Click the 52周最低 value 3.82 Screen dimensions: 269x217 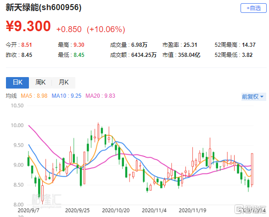[x=247, y=55]
